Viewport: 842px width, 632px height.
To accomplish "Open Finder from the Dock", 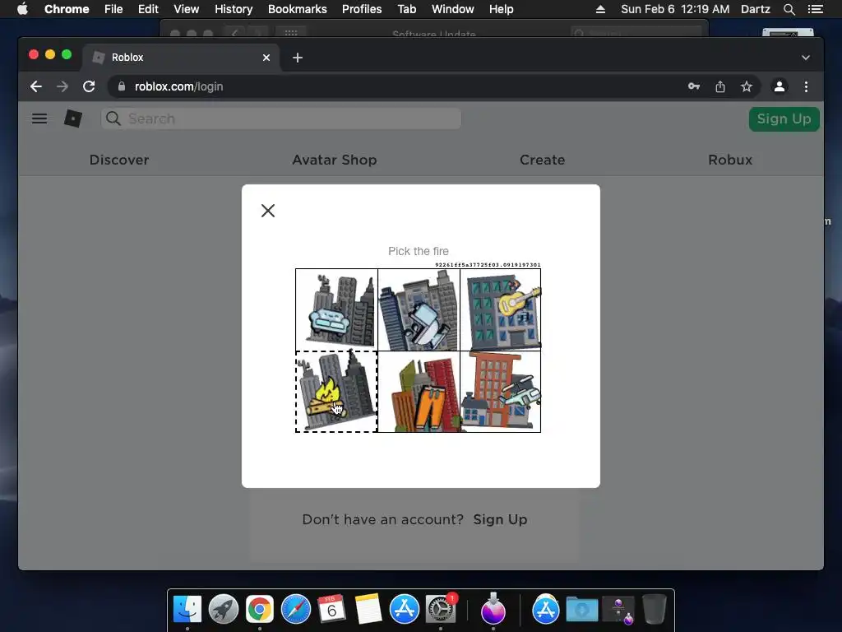I will tap(187, 609).
